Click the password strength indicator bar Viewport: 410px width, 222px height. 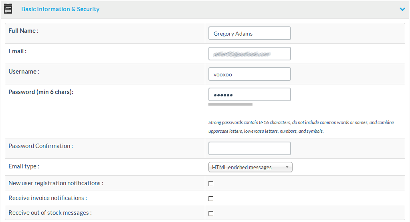(230, 104)
